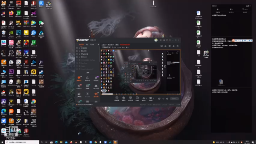The image size is (256, 144).
Task: Click the camera source button below the preview
Action: tap(124, 99)
